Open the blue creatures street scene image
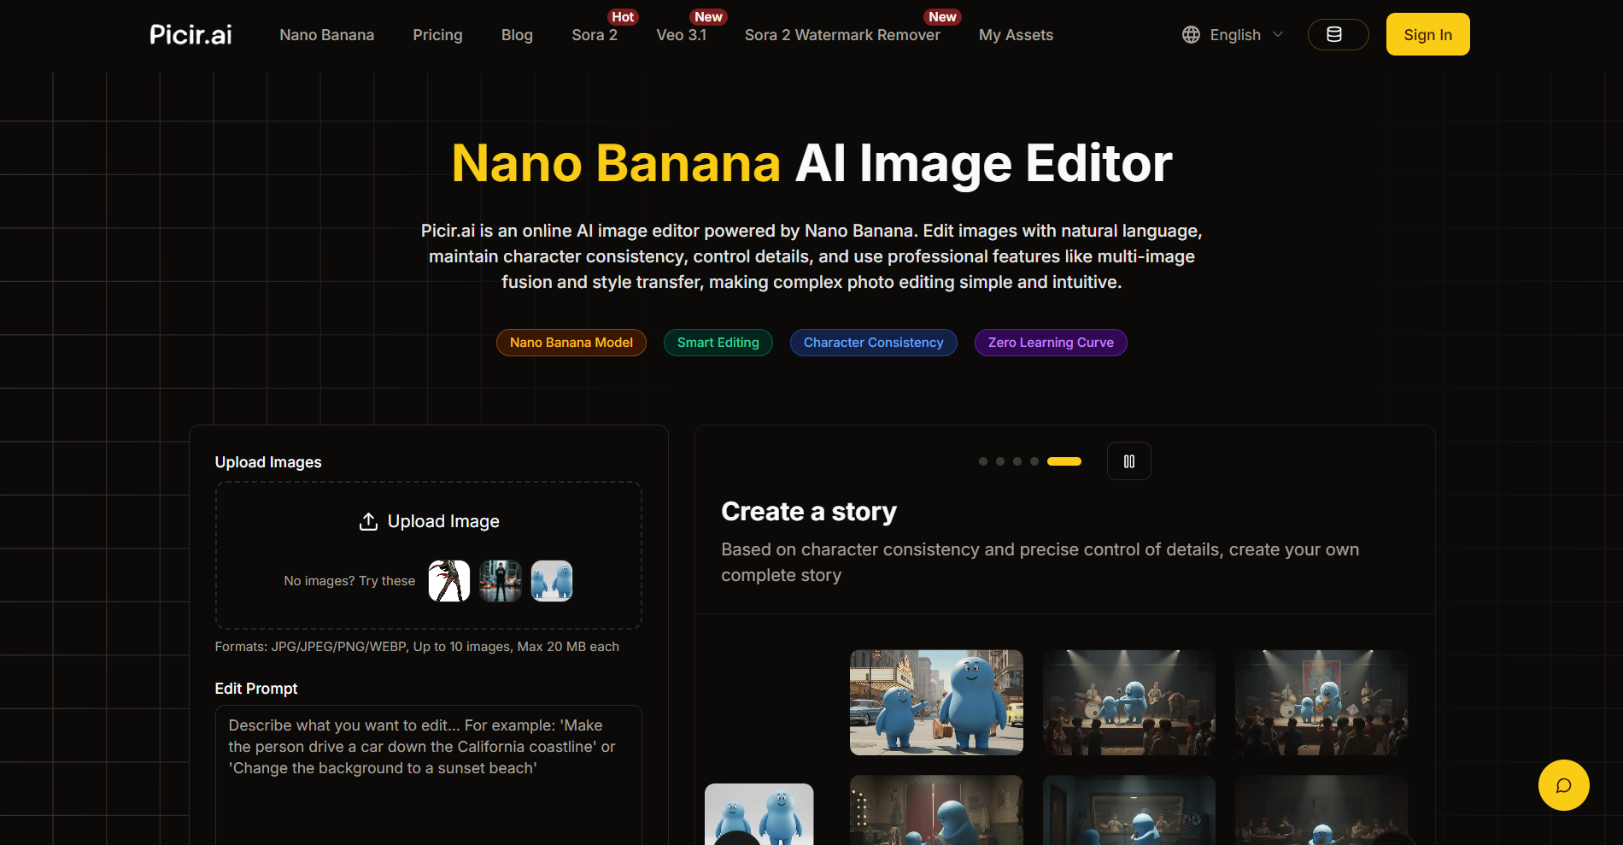1623x845 pixels. point(936,702)
